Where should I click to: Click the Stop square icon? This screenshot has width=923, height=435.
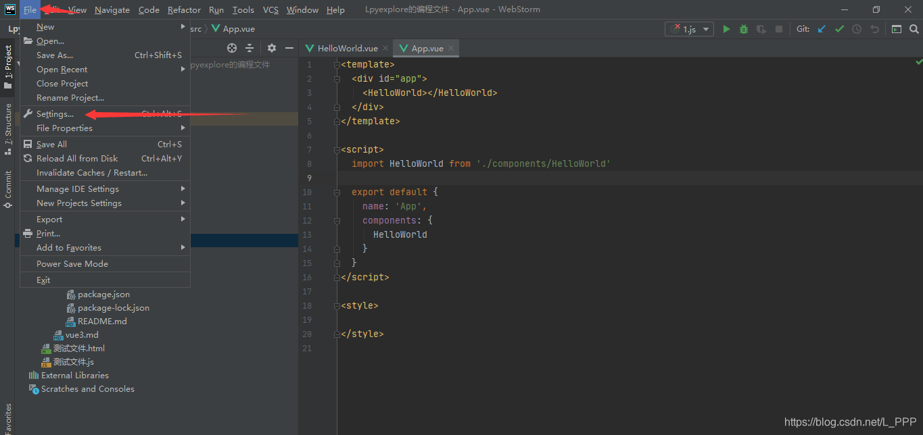779,29
